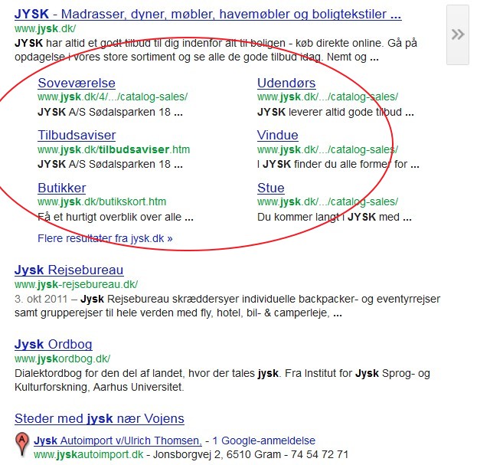Open the JYSK Madrasser, dyner, møbler main result
The width and height of the screenshot is (503, 465).
(x=208, y=14)
